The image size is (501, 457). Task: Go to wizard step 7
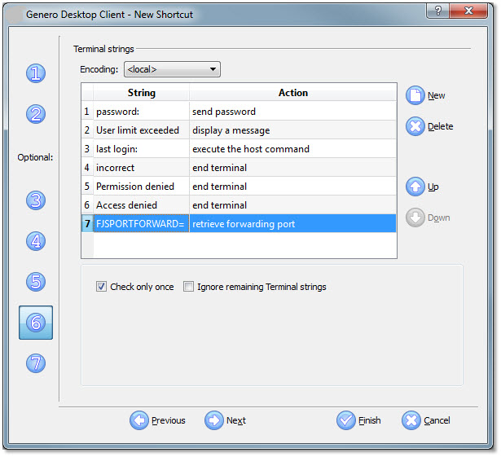(36, 363)
